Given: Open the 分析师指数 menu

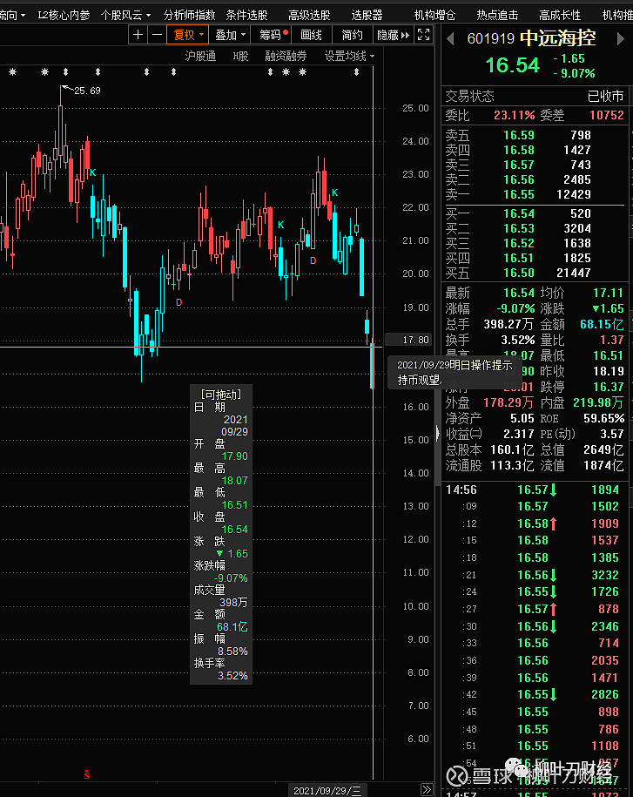Looking at the screenshot, I should pyautogui.click(x=189, y=16).
